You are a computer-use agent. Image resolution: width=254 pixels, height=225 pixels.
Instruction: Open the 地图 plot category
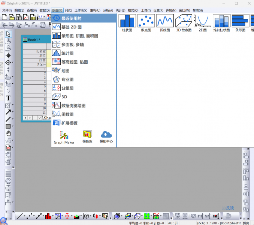coord(84,70)
